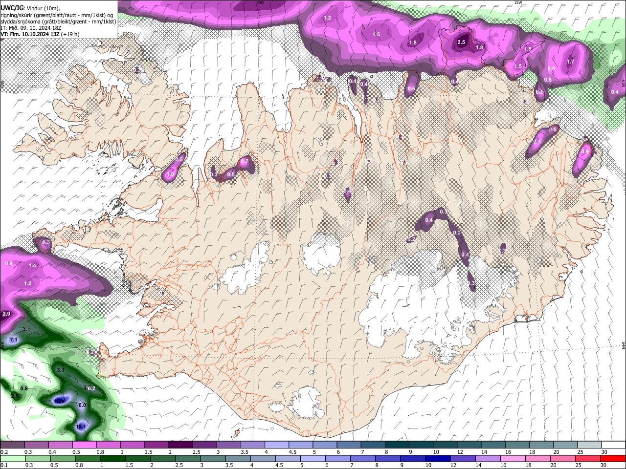
Task: Click the 2.9 value at the map's left edge
Action: tap(6, 314)
